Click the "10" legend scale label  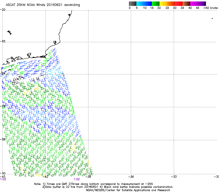coord(145,8)
